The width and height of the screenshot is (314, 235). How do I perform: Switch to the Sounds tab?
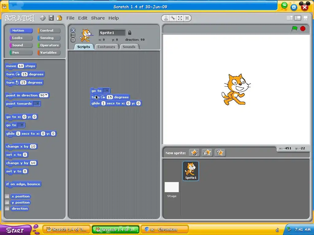click(x=129, y=47)
